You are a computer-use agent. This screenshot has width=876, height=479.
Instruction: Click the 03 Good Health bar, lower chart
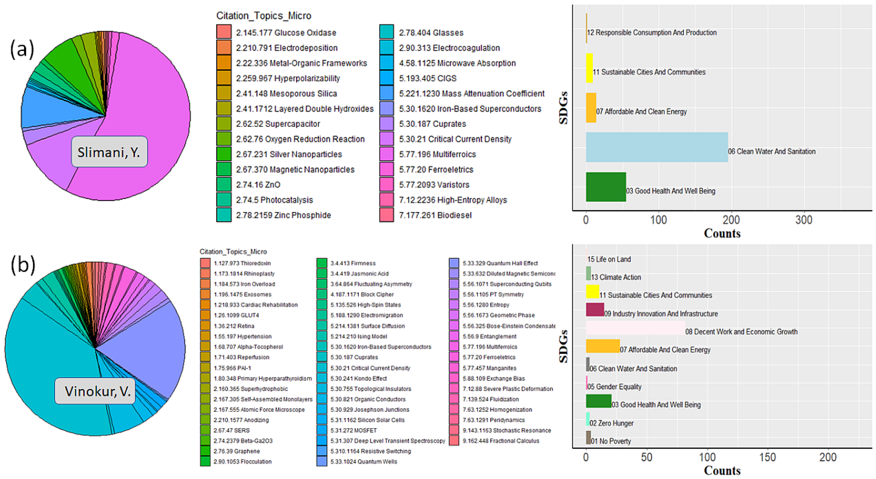[599, 401]
